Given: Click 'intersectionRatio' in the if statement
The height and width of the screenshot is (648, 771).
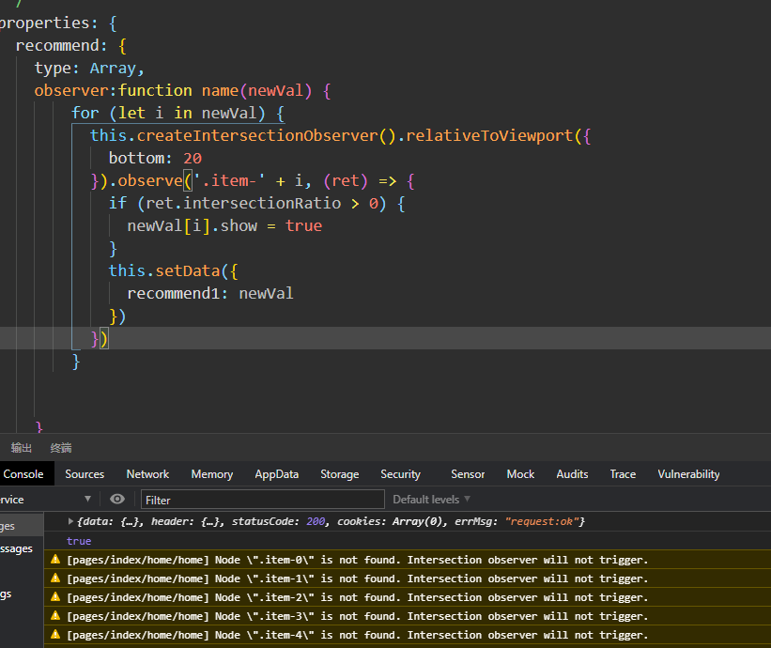Looking at the screenshot, I should [262, 203].
